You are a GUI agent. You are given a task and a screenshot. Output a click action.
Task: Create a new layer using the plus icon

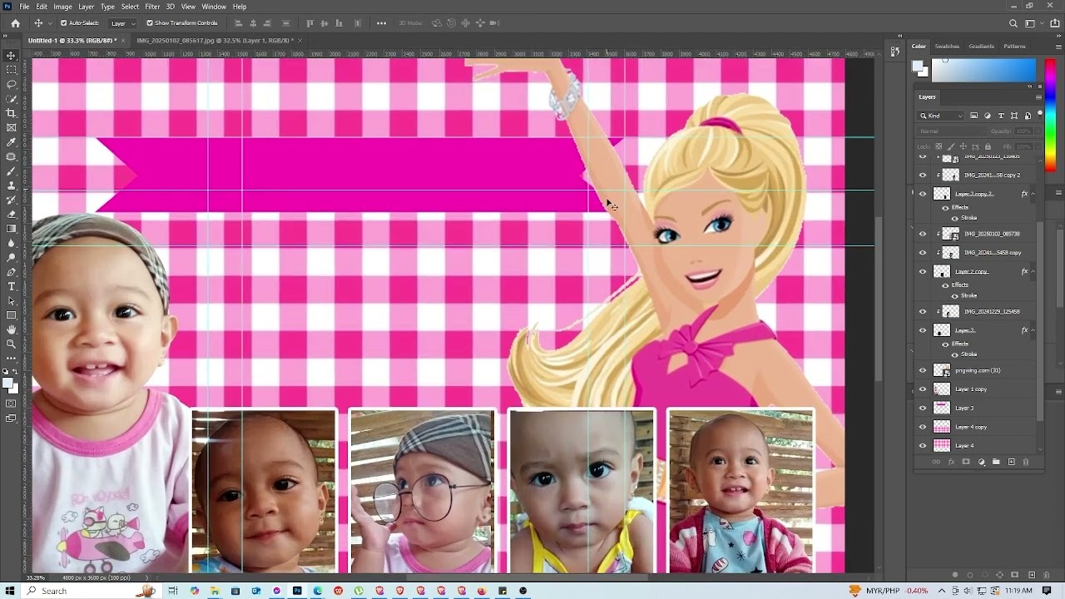pos(1011,462)
